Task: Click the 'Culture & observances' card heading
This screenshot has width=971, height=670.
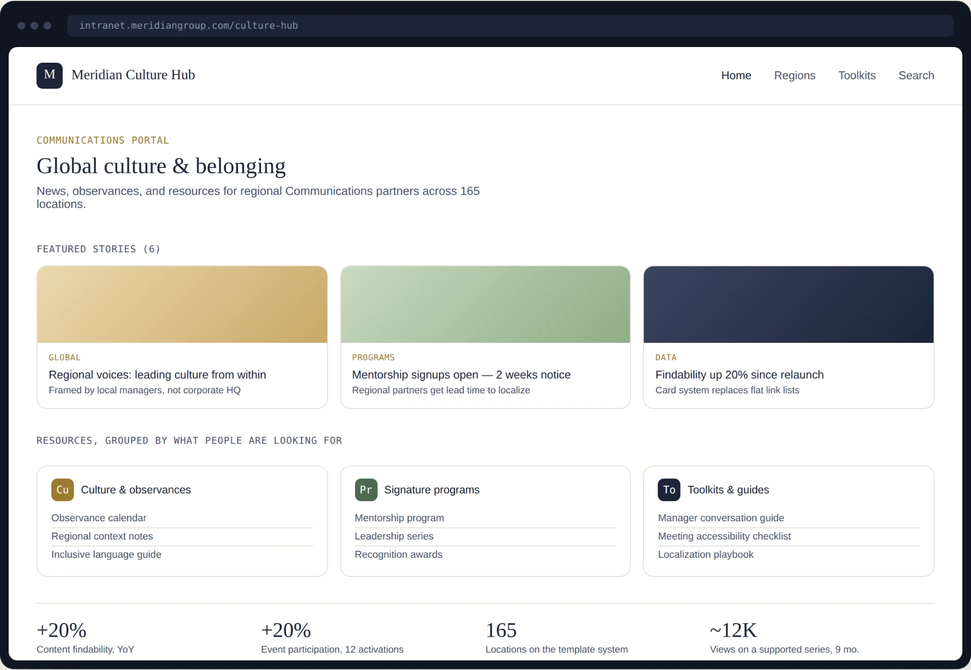Action: click(136, 489)
